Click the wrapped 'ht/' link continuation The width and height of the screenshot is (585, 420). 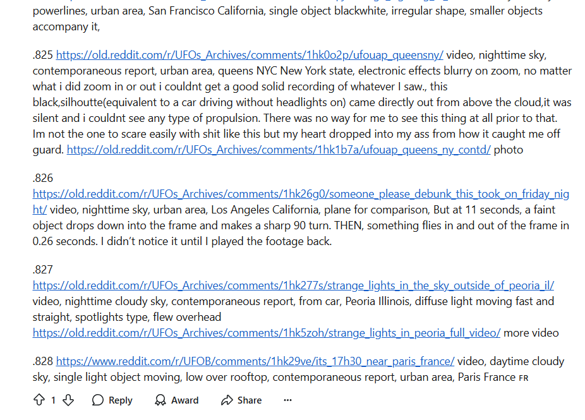pos(40,210)
